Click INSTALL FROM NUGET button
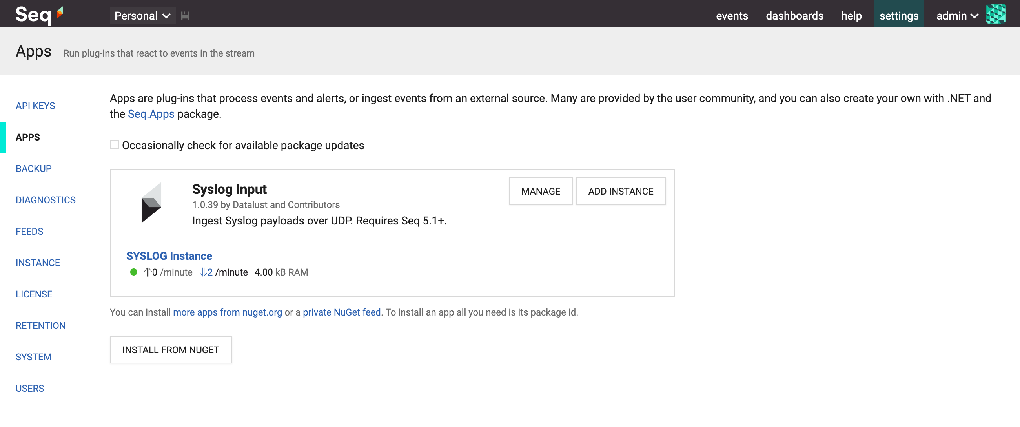This screenshot has height=427, width=1020. 171,350
